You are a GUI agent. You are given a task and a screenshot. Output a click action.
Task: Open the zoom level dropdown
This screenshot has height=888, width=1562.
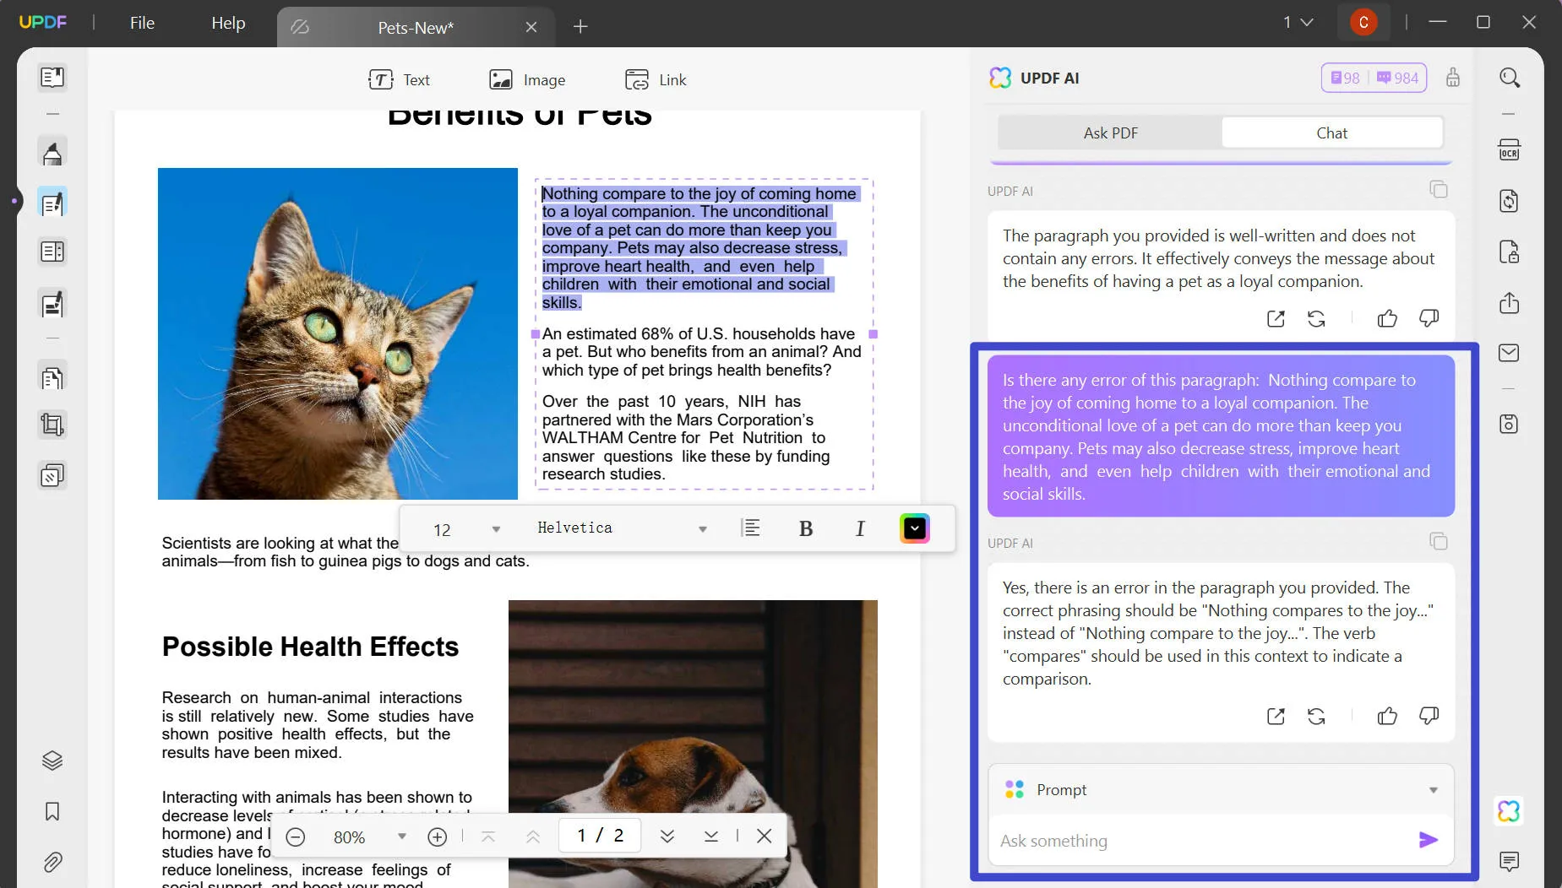tap(401, 837)
